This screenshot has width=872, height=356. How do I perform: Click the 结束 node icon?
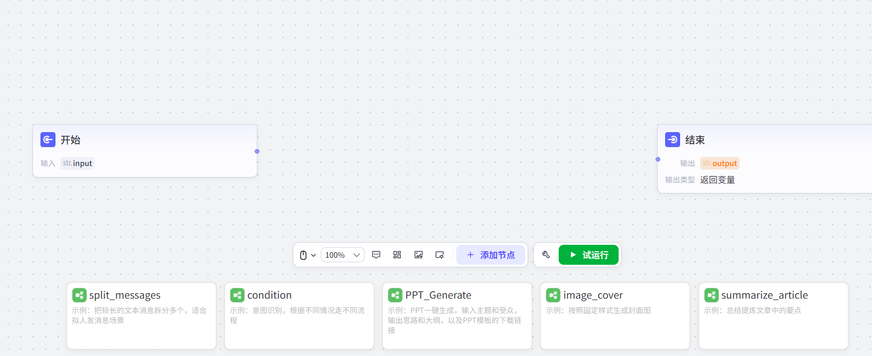click(x=673, y=140)
